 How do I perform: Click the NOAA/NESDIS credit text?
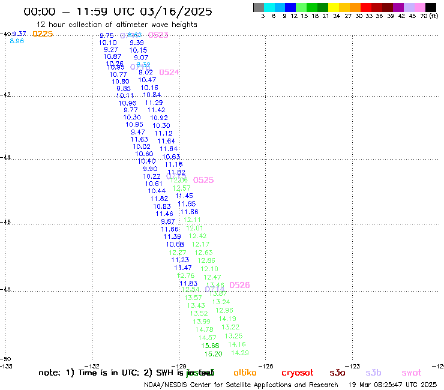click(241, 385)
